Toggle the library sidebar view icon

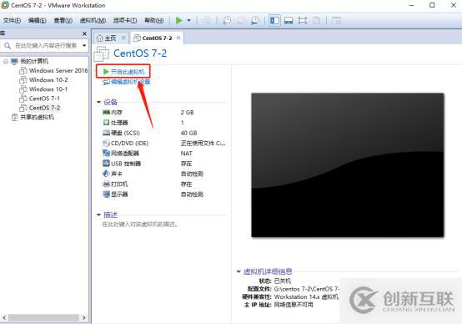click(x=274, y=20)
